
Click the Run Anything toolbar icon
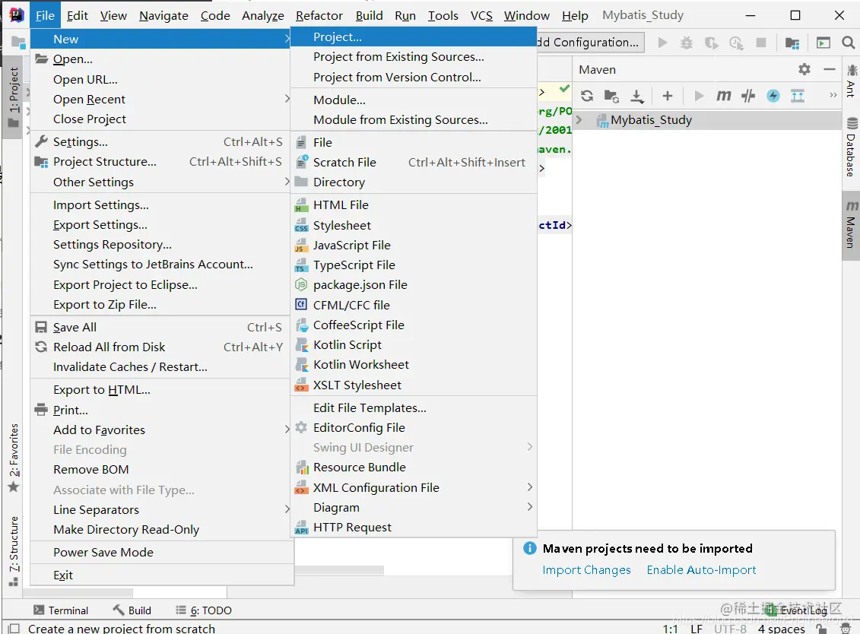[824, 43]
